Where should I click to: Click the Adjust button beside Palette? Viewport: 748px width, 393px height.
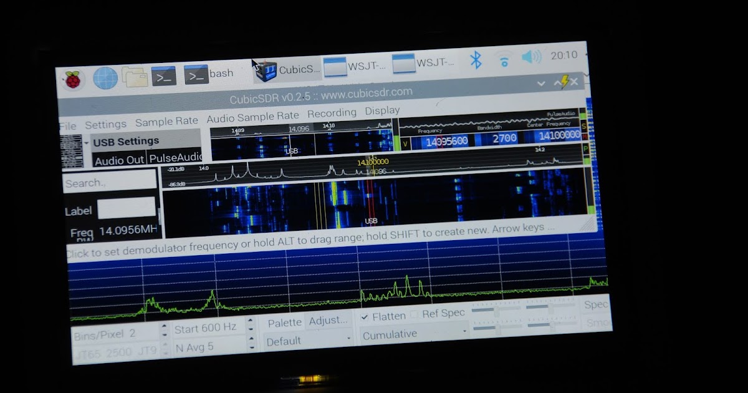tap(329, 320)
